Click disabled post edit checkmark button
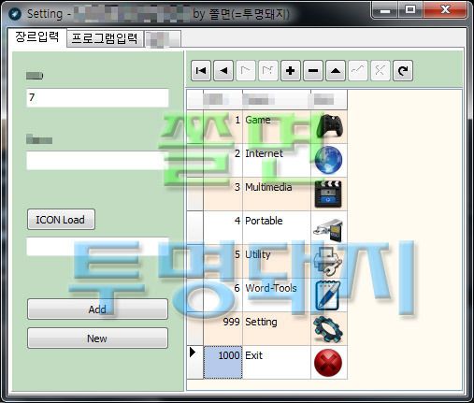Image resolution: width=474 pixels, height=403 pixels. click(x=358, y=71)
